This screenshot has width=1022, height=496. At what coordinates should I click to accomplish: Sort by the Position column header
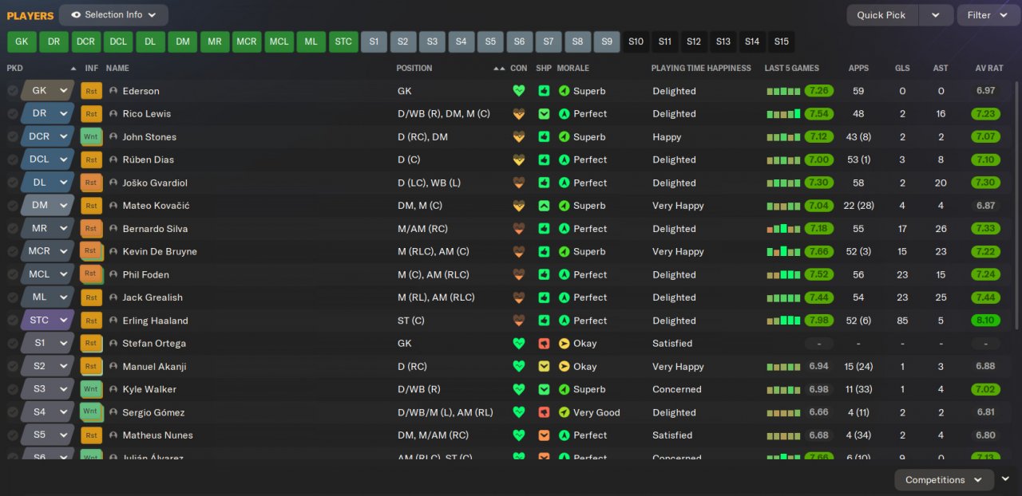(414, 69)
